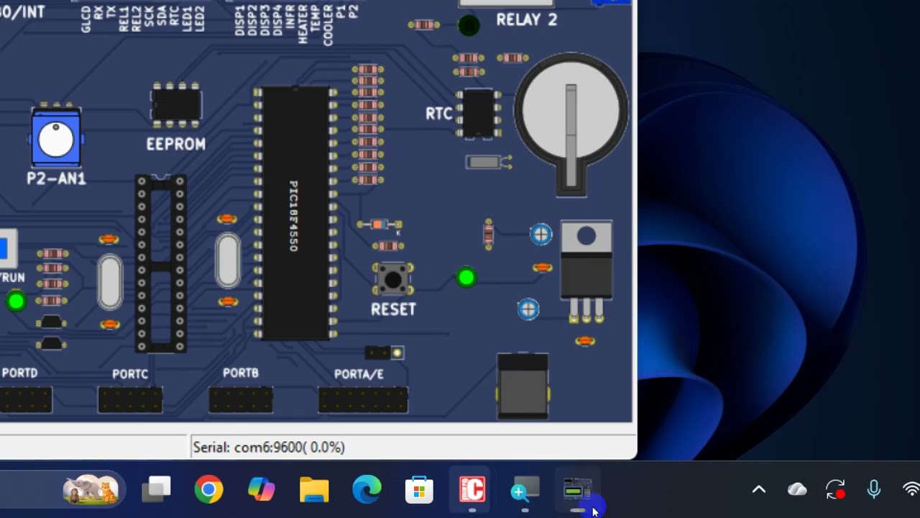Screen dimensions: 920x518
Task: Open File Explorer from the taskbar
Action: coord(314,491)
